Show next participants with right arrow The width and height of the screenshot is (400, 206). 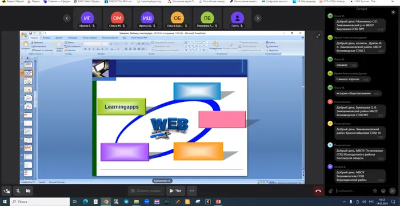coord(258,18)
